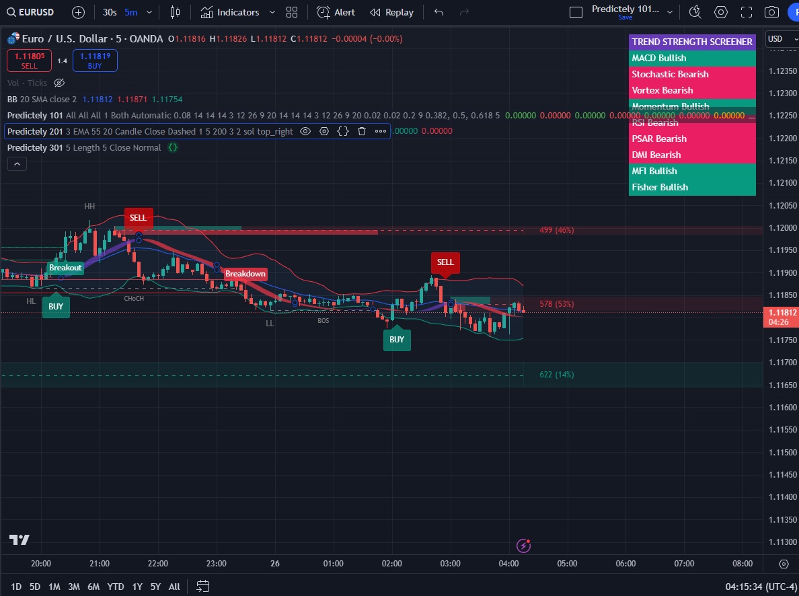Collapse the indicator legend with the up arrow
This screenshot has width=799, height=596.
[x=17, y=163]
